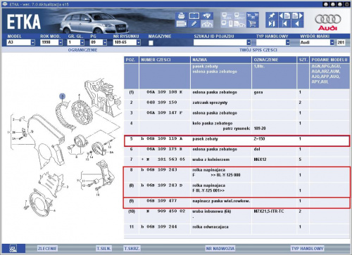Select the row for part 06B 109 119 A
Screen dimensions: 352x255
[x=237, y=141]
